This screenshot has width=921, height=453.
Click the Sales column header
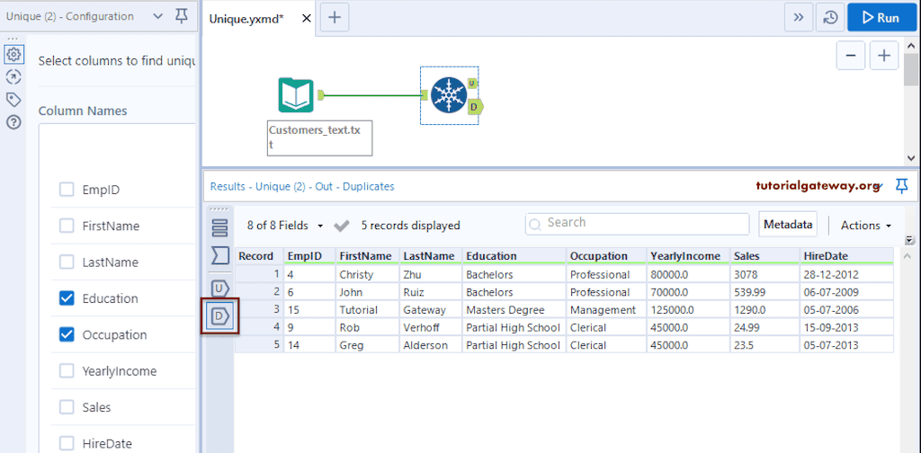765,256
